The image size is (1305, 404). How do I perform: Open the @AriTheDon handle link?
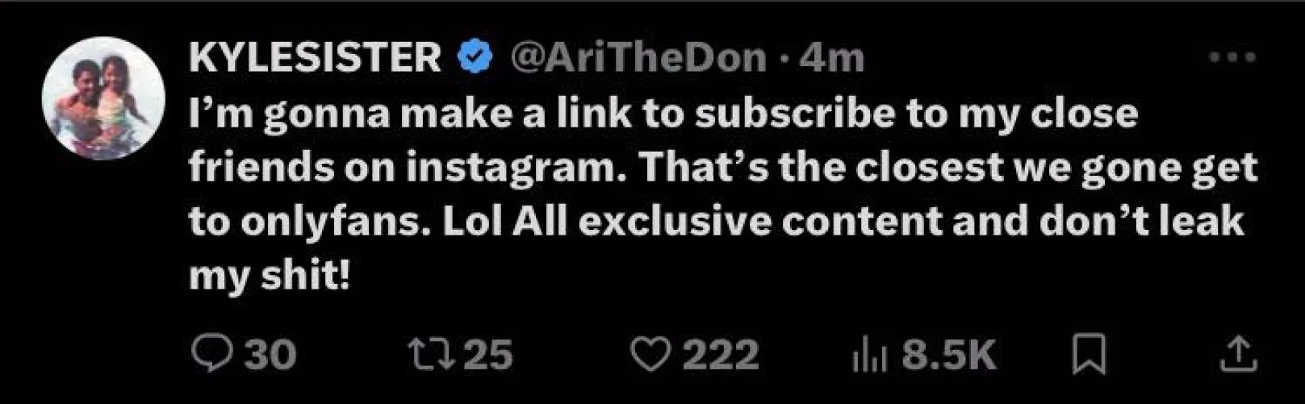[x=636, y=58]
